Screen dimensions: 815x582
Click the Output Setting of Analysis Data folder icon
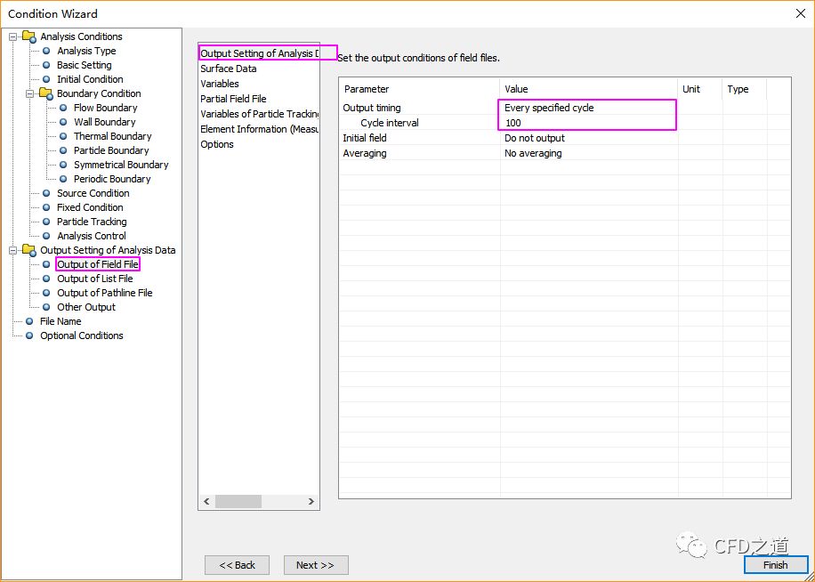(28, 250)
